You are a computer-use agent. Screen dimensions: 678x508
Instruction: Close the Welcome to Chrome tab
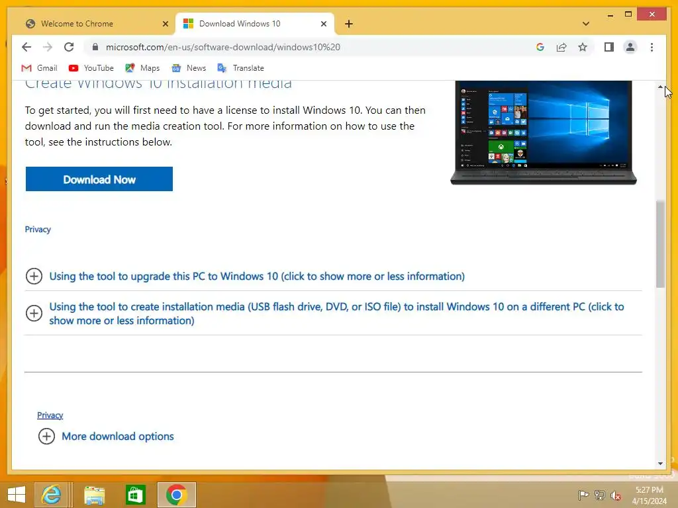tap(165, 24)
